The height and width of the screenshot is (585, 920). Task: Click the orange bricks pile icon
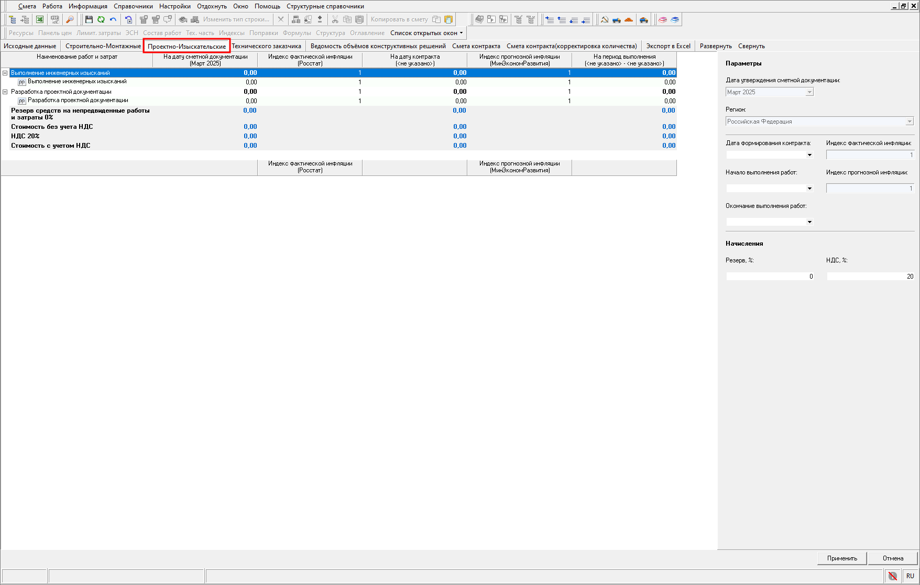click(629, 19)
